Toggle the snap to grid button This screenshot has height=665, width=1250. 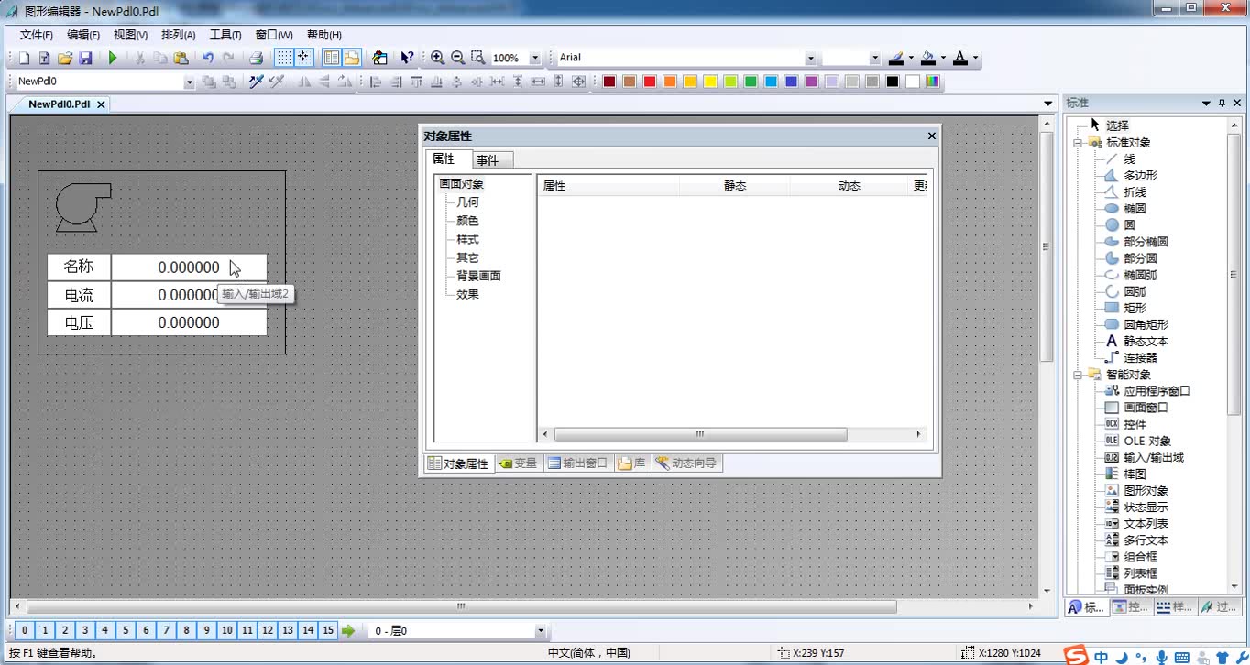pyautogui.click(x=303, y=58)
